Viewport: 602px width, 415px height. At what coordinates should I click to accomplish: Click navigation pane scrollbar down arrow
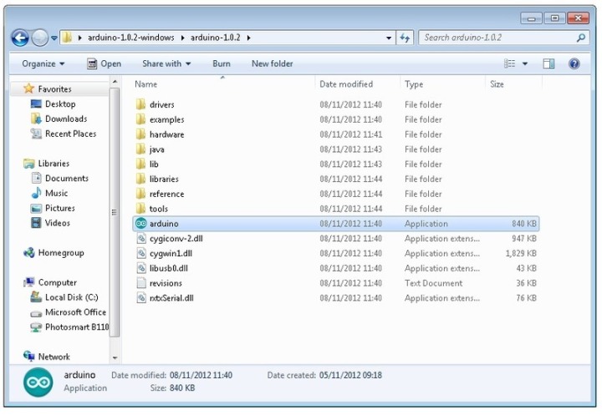115,358
